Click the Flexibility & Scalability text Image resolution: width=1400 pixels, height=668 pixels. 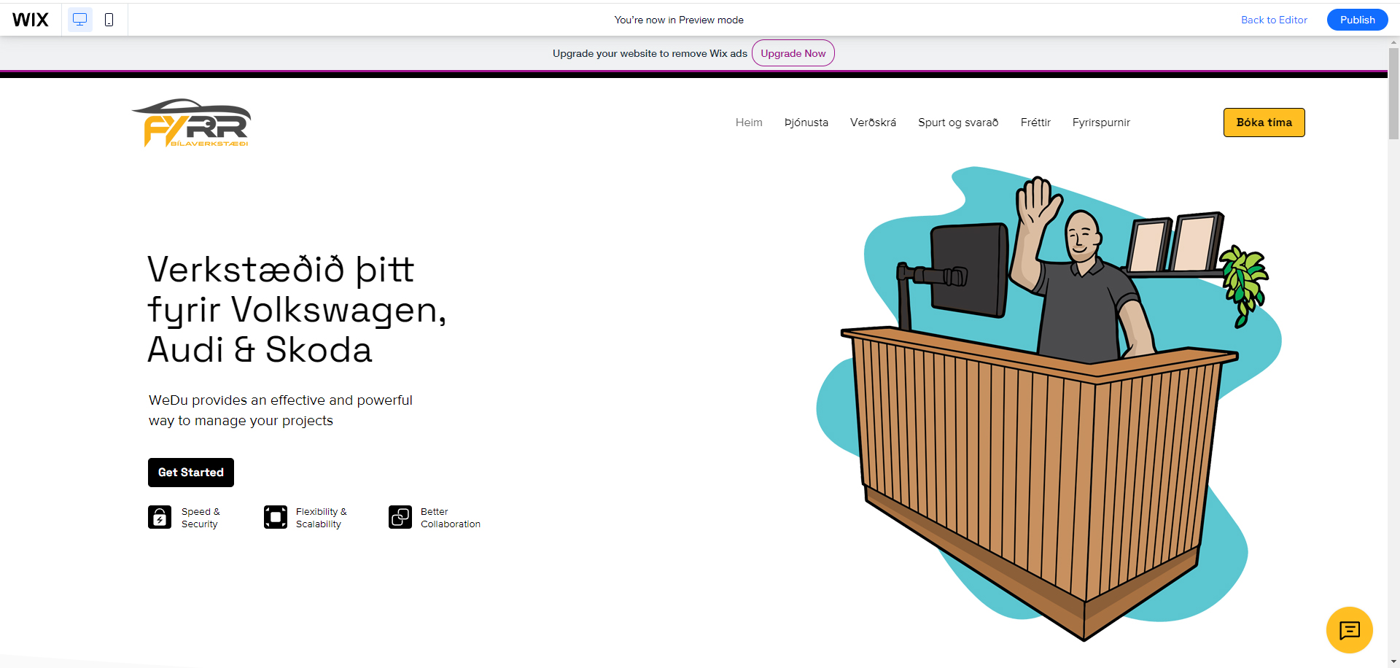point(322,518)
